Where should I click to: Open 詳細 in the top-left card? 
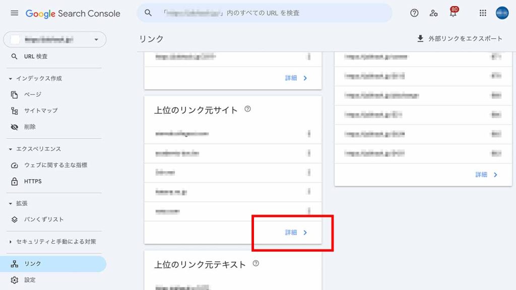pos(296,78)
